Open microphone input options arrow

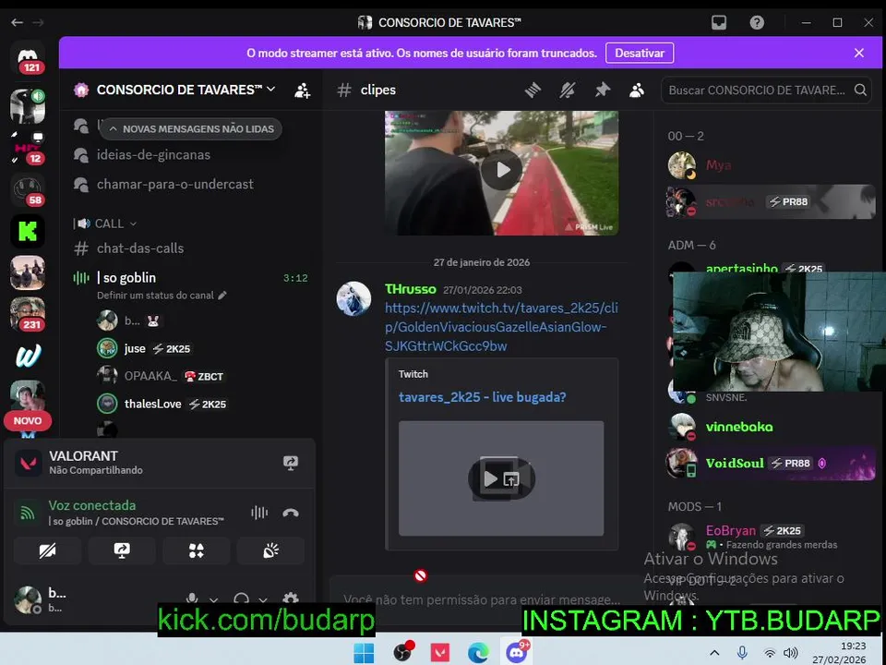click(x=213, y=599)
